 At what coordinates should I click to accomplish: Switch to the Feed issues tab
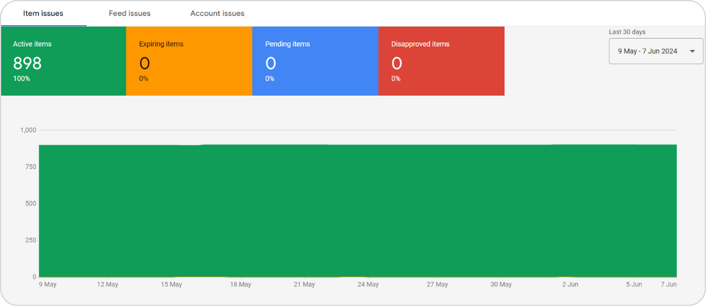(129, 13)
